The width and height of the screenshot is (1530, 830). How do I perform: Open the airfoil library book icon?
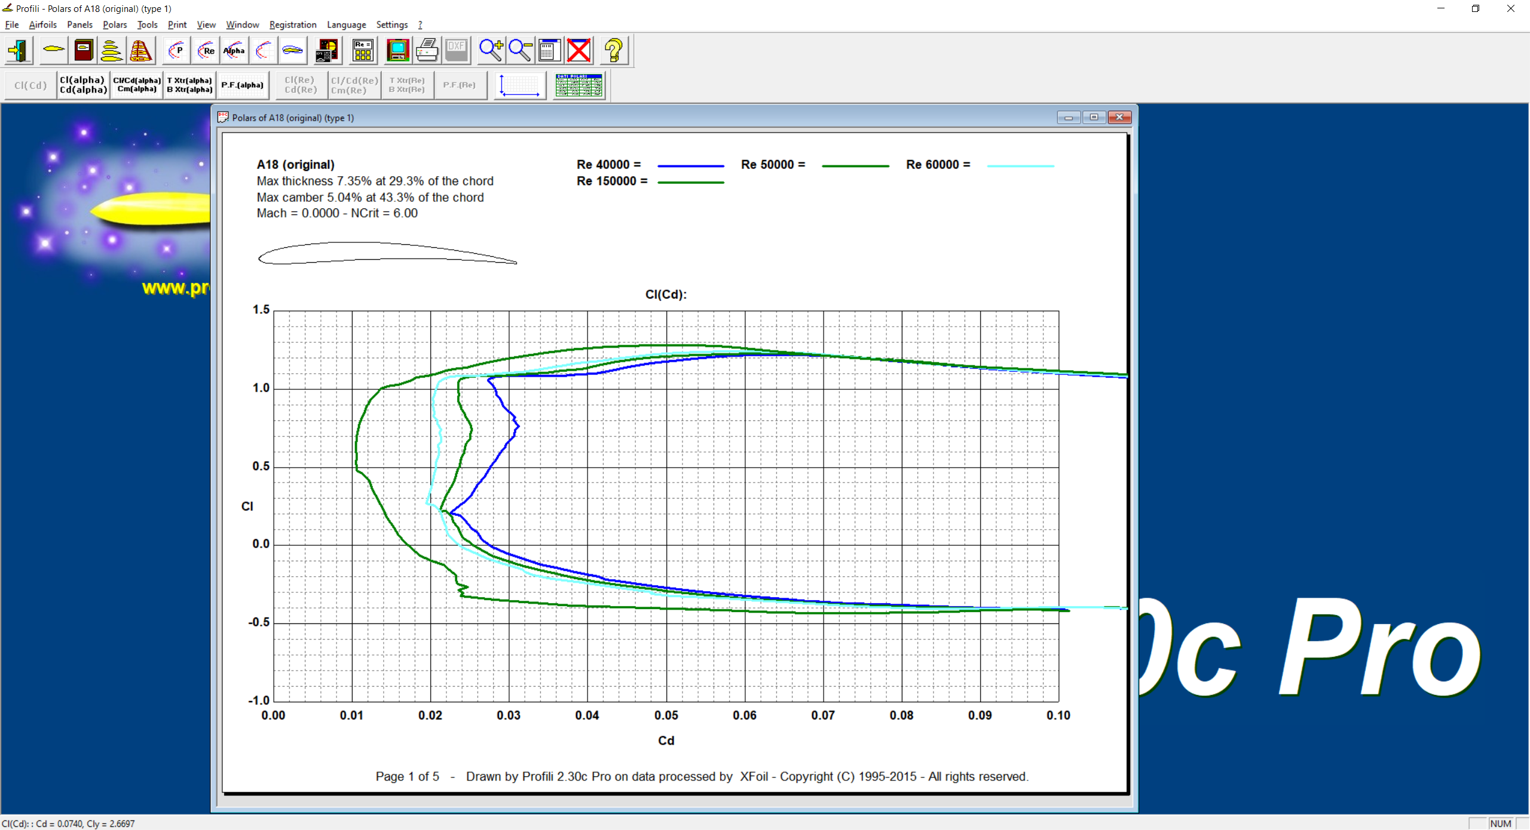83,51
